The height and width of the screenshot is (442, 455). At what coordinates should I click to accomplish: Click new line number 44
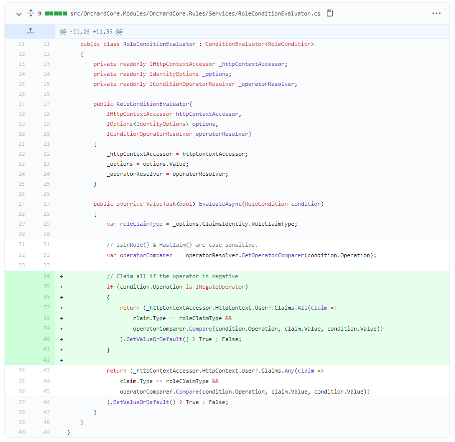click(x=46, y=381)
